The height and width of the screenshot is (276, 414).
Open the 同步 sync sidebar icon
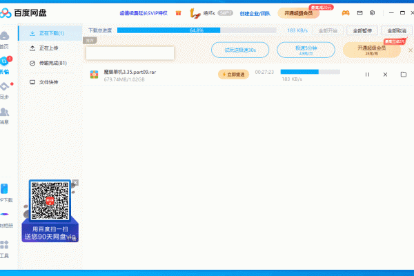click(x=5, y=86)
